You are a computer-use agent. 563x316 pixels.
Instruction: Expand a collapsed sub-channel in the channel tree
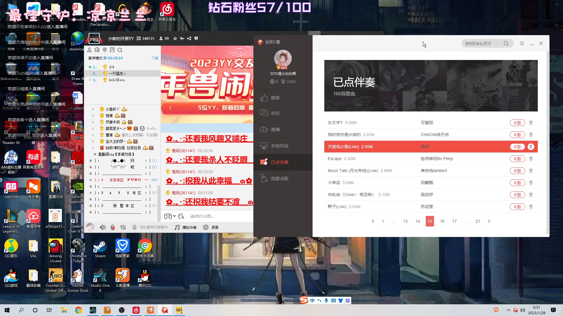point(91,193)
